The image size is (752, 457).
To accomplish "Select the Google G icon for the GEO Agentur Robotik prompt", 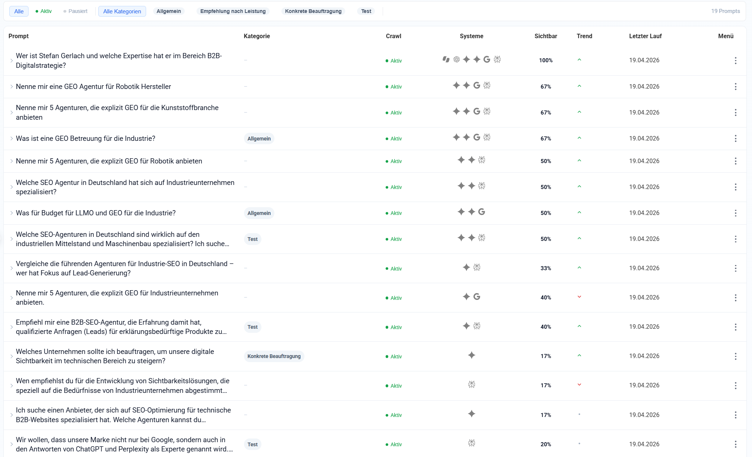I will [477, 86].
